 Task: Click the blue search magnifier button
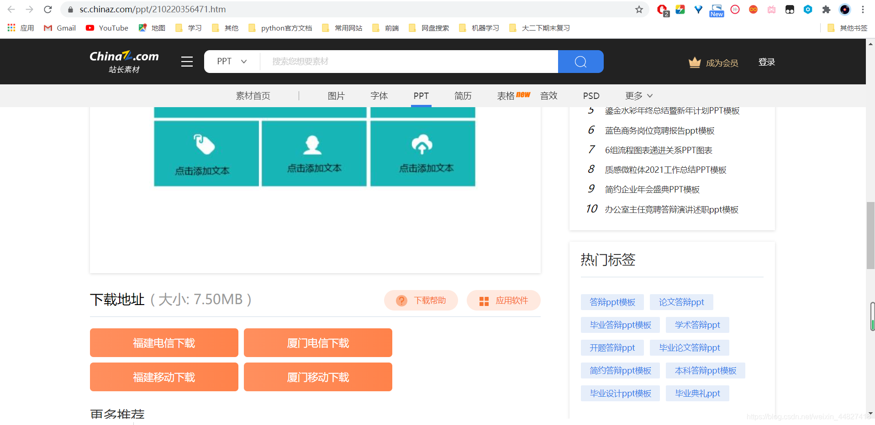[580, 61]
